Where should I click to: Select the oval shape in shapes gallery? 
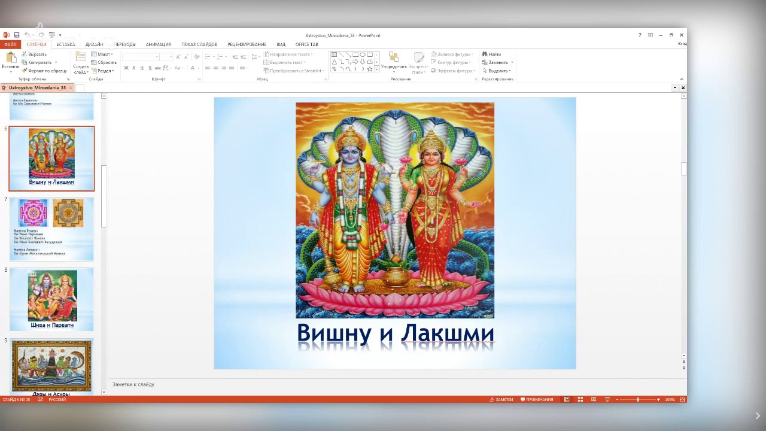pyautogui.click(x=363, y=54)
